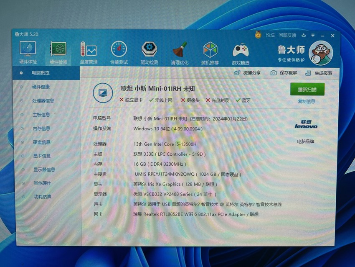Open the 论坛 forum link

coord(270,35)
